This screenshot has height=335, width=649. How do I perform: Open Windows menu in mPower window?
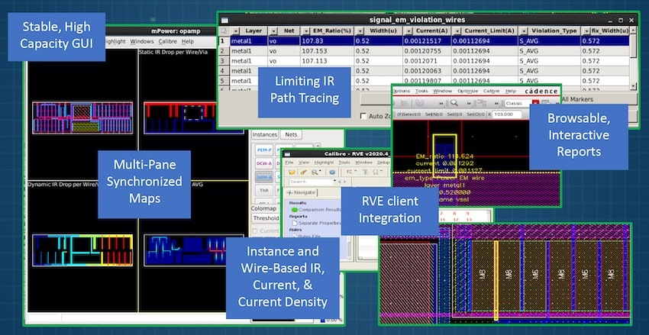coord(141,41)
